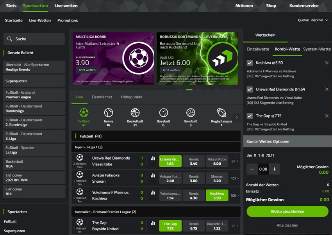The width and height of the screenshot is (332, 235).
Task: Click soccer ball icon of Avispa Fukuoka row
Action: point(80,174)
